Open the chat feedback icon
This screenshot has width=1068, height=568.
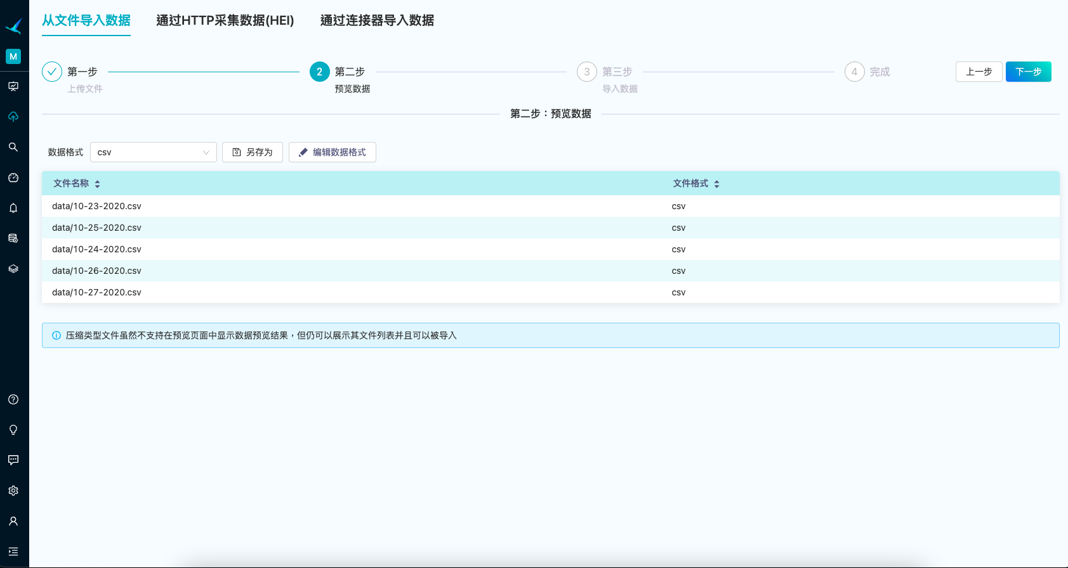(13, 460)
